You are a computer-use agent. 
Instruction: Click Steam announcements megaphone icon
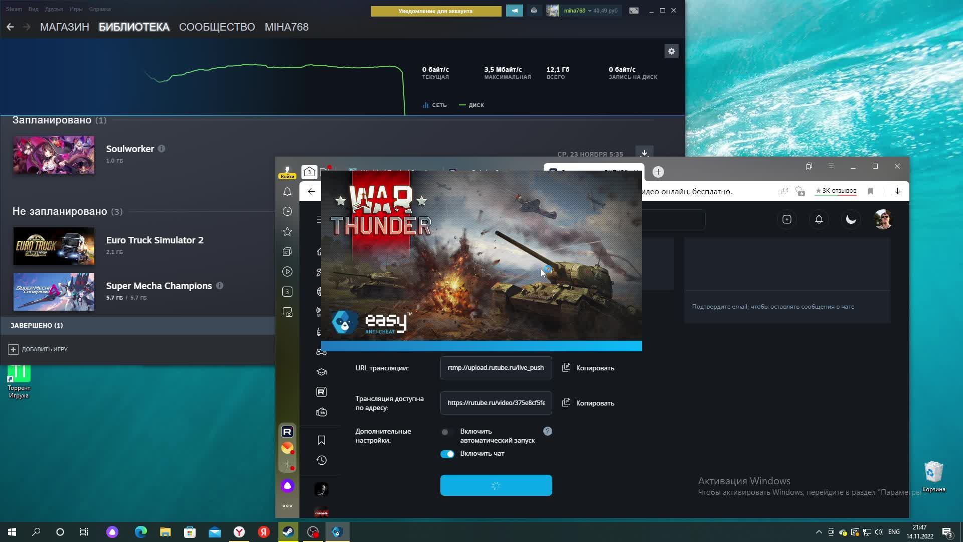pyautogui.click(x=514, y=11)
